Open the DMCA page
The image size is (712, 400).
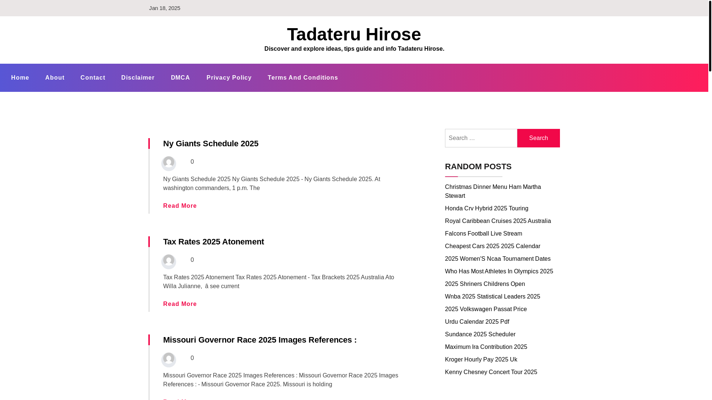tap(180, 78)
